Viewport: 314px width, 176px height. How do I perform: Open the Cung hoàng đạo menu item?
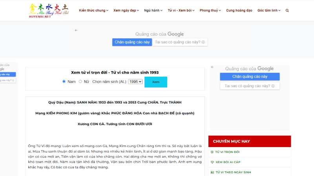[x=238, y=11]
